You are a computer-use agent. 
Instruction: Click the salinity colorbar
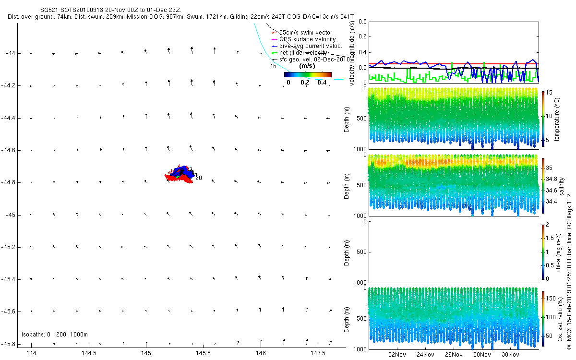click(x=543, y=184)
